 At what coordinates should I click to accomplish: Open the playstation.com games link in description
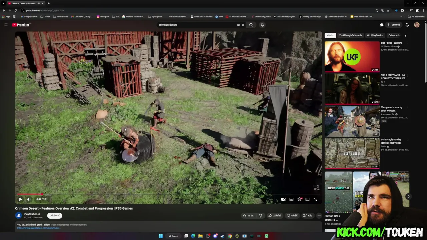click(38, 228)
